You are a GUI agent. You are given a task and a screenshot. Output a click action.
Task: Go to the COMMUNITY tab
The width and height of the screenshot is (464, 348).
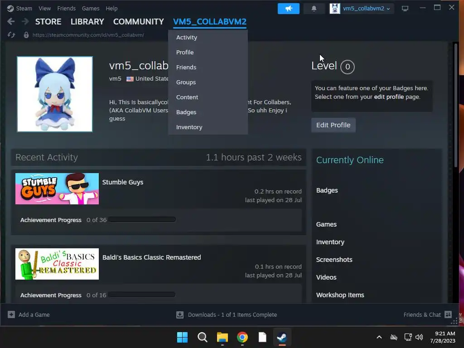(139, 22)
